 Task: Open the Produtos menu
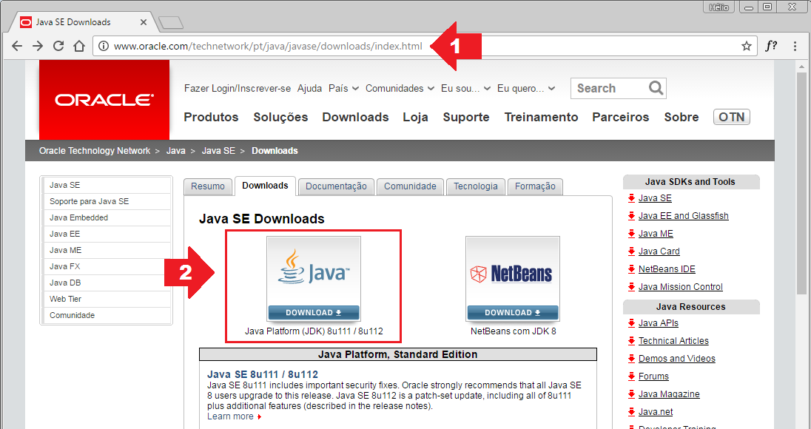[x=211, y=118]
